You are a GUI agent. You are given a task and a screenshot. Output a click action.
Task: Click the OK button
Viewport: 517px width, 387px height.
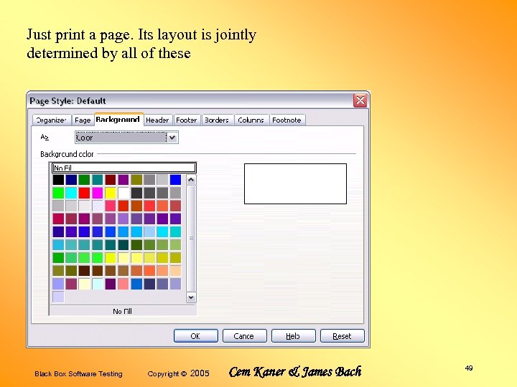coord(195,336)
